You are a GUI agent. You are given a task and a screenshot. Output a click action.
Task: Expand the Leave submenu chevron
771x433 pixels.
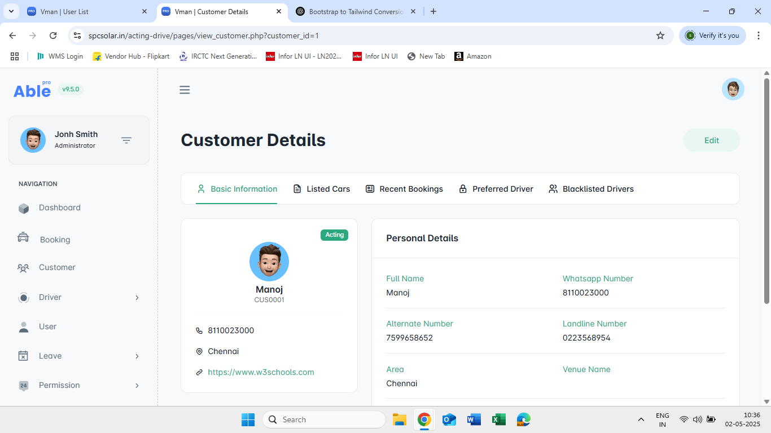pyautogui.click(x=137, y=356)
